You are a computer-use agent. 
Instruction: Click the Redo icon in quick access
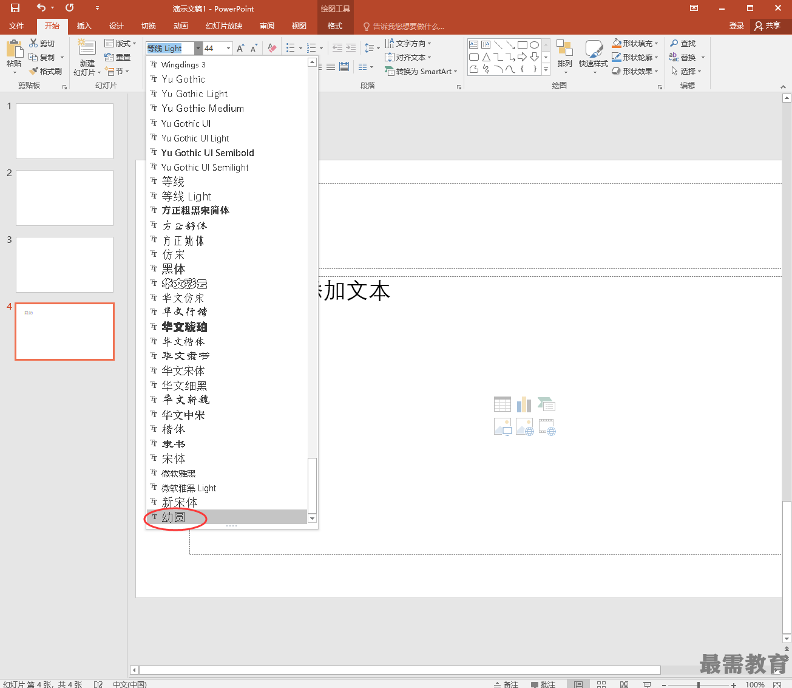(x=70, y=8)
